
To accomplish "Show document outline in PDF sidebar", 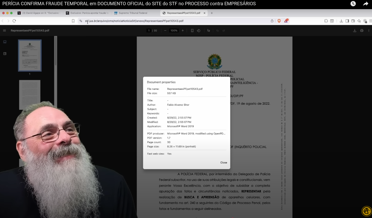I will coord(5,54).
